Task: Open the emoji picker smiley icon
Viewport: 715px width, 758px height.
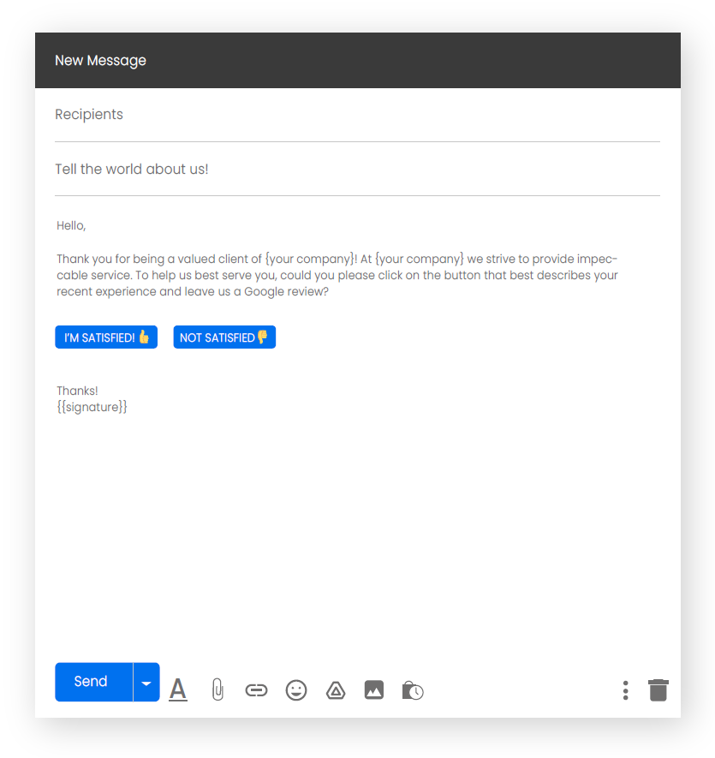Action: (296, 690)
